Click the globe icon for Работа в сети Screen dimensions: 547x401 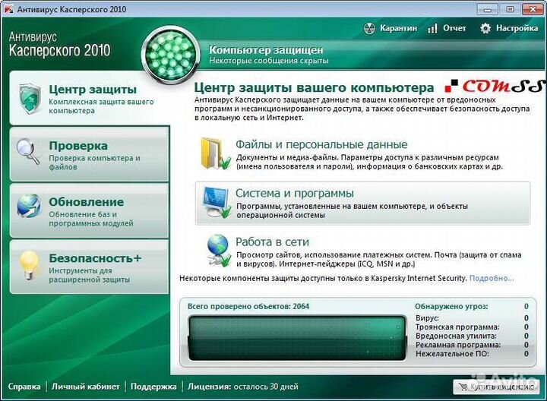[218, 251]
